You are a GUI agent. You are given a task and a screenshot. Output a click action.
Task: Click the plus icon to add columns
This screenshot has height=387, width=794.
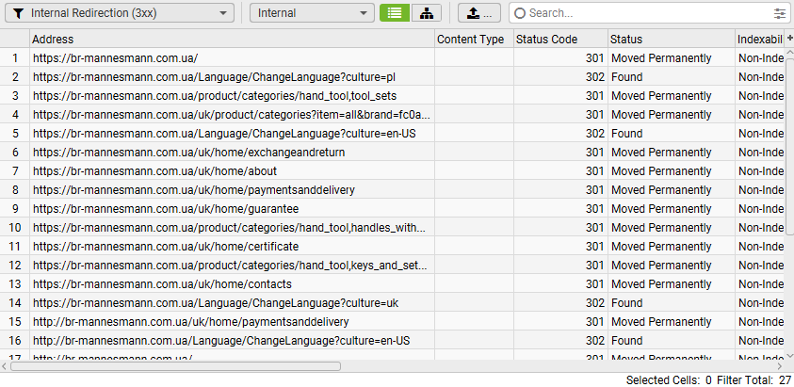[x=789, y=38]
